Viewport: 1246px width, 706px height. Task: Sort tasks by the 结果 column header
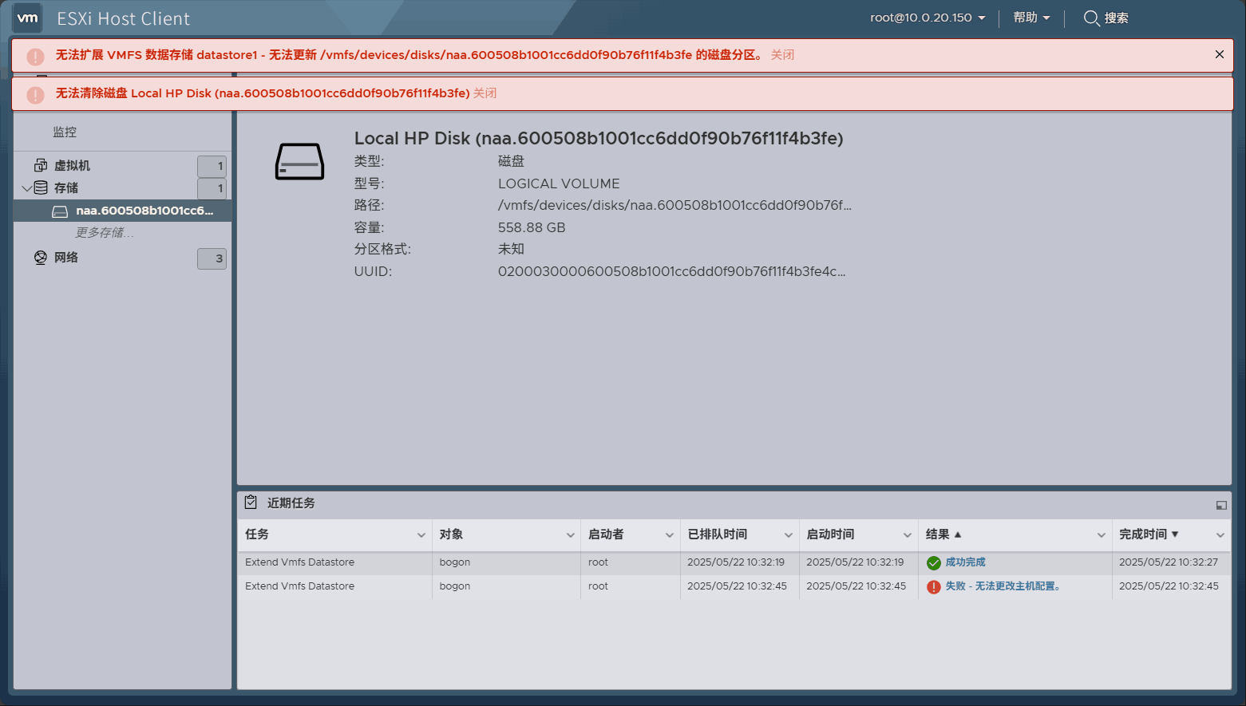(x=938, y=534)
